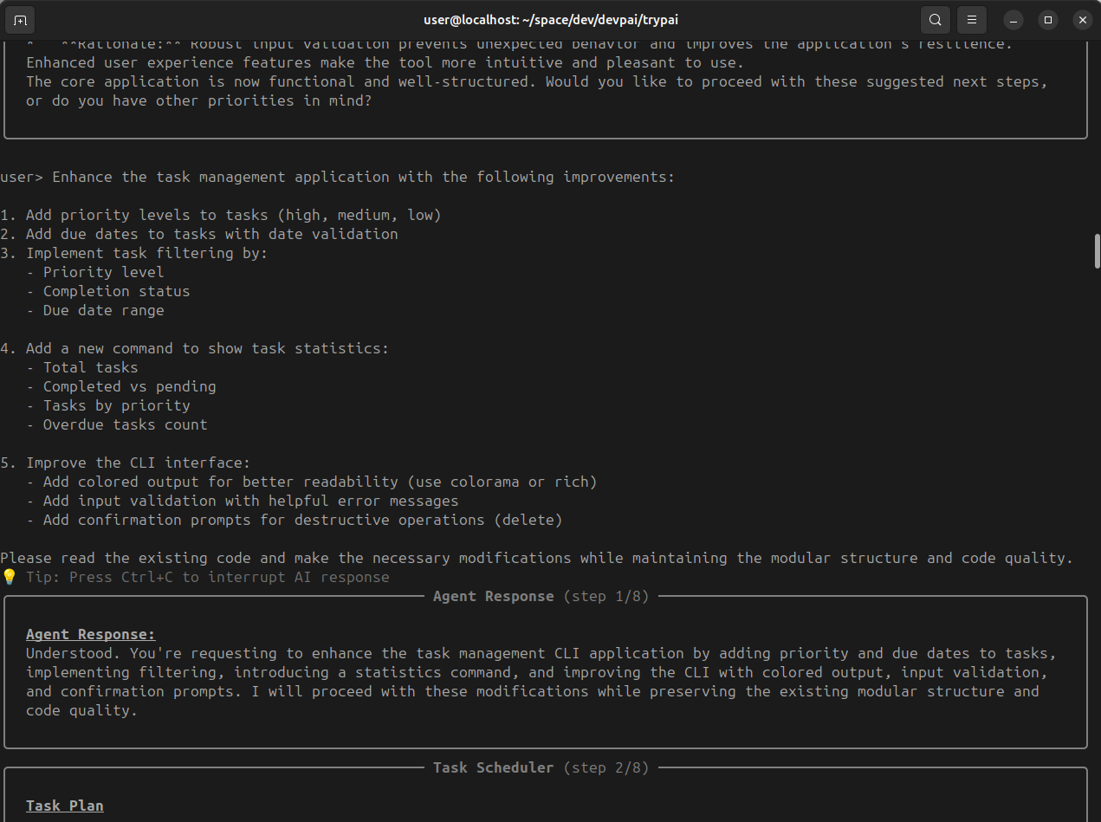Open a new terminal tab
Viewport: 1101px width, 822px height.
pyautogui.click(x=20, y=19)
